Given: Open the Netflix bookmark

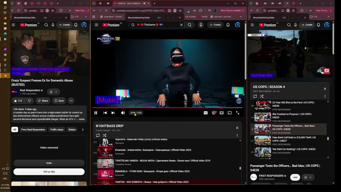Looking at the screenshot, I should 202,17.
